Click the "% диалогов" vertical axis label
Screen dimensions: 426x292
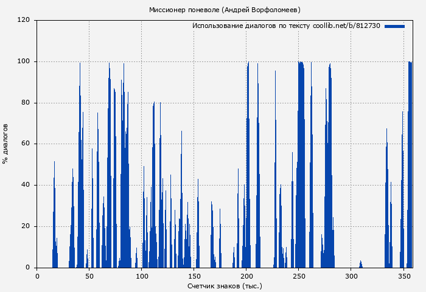5,144
